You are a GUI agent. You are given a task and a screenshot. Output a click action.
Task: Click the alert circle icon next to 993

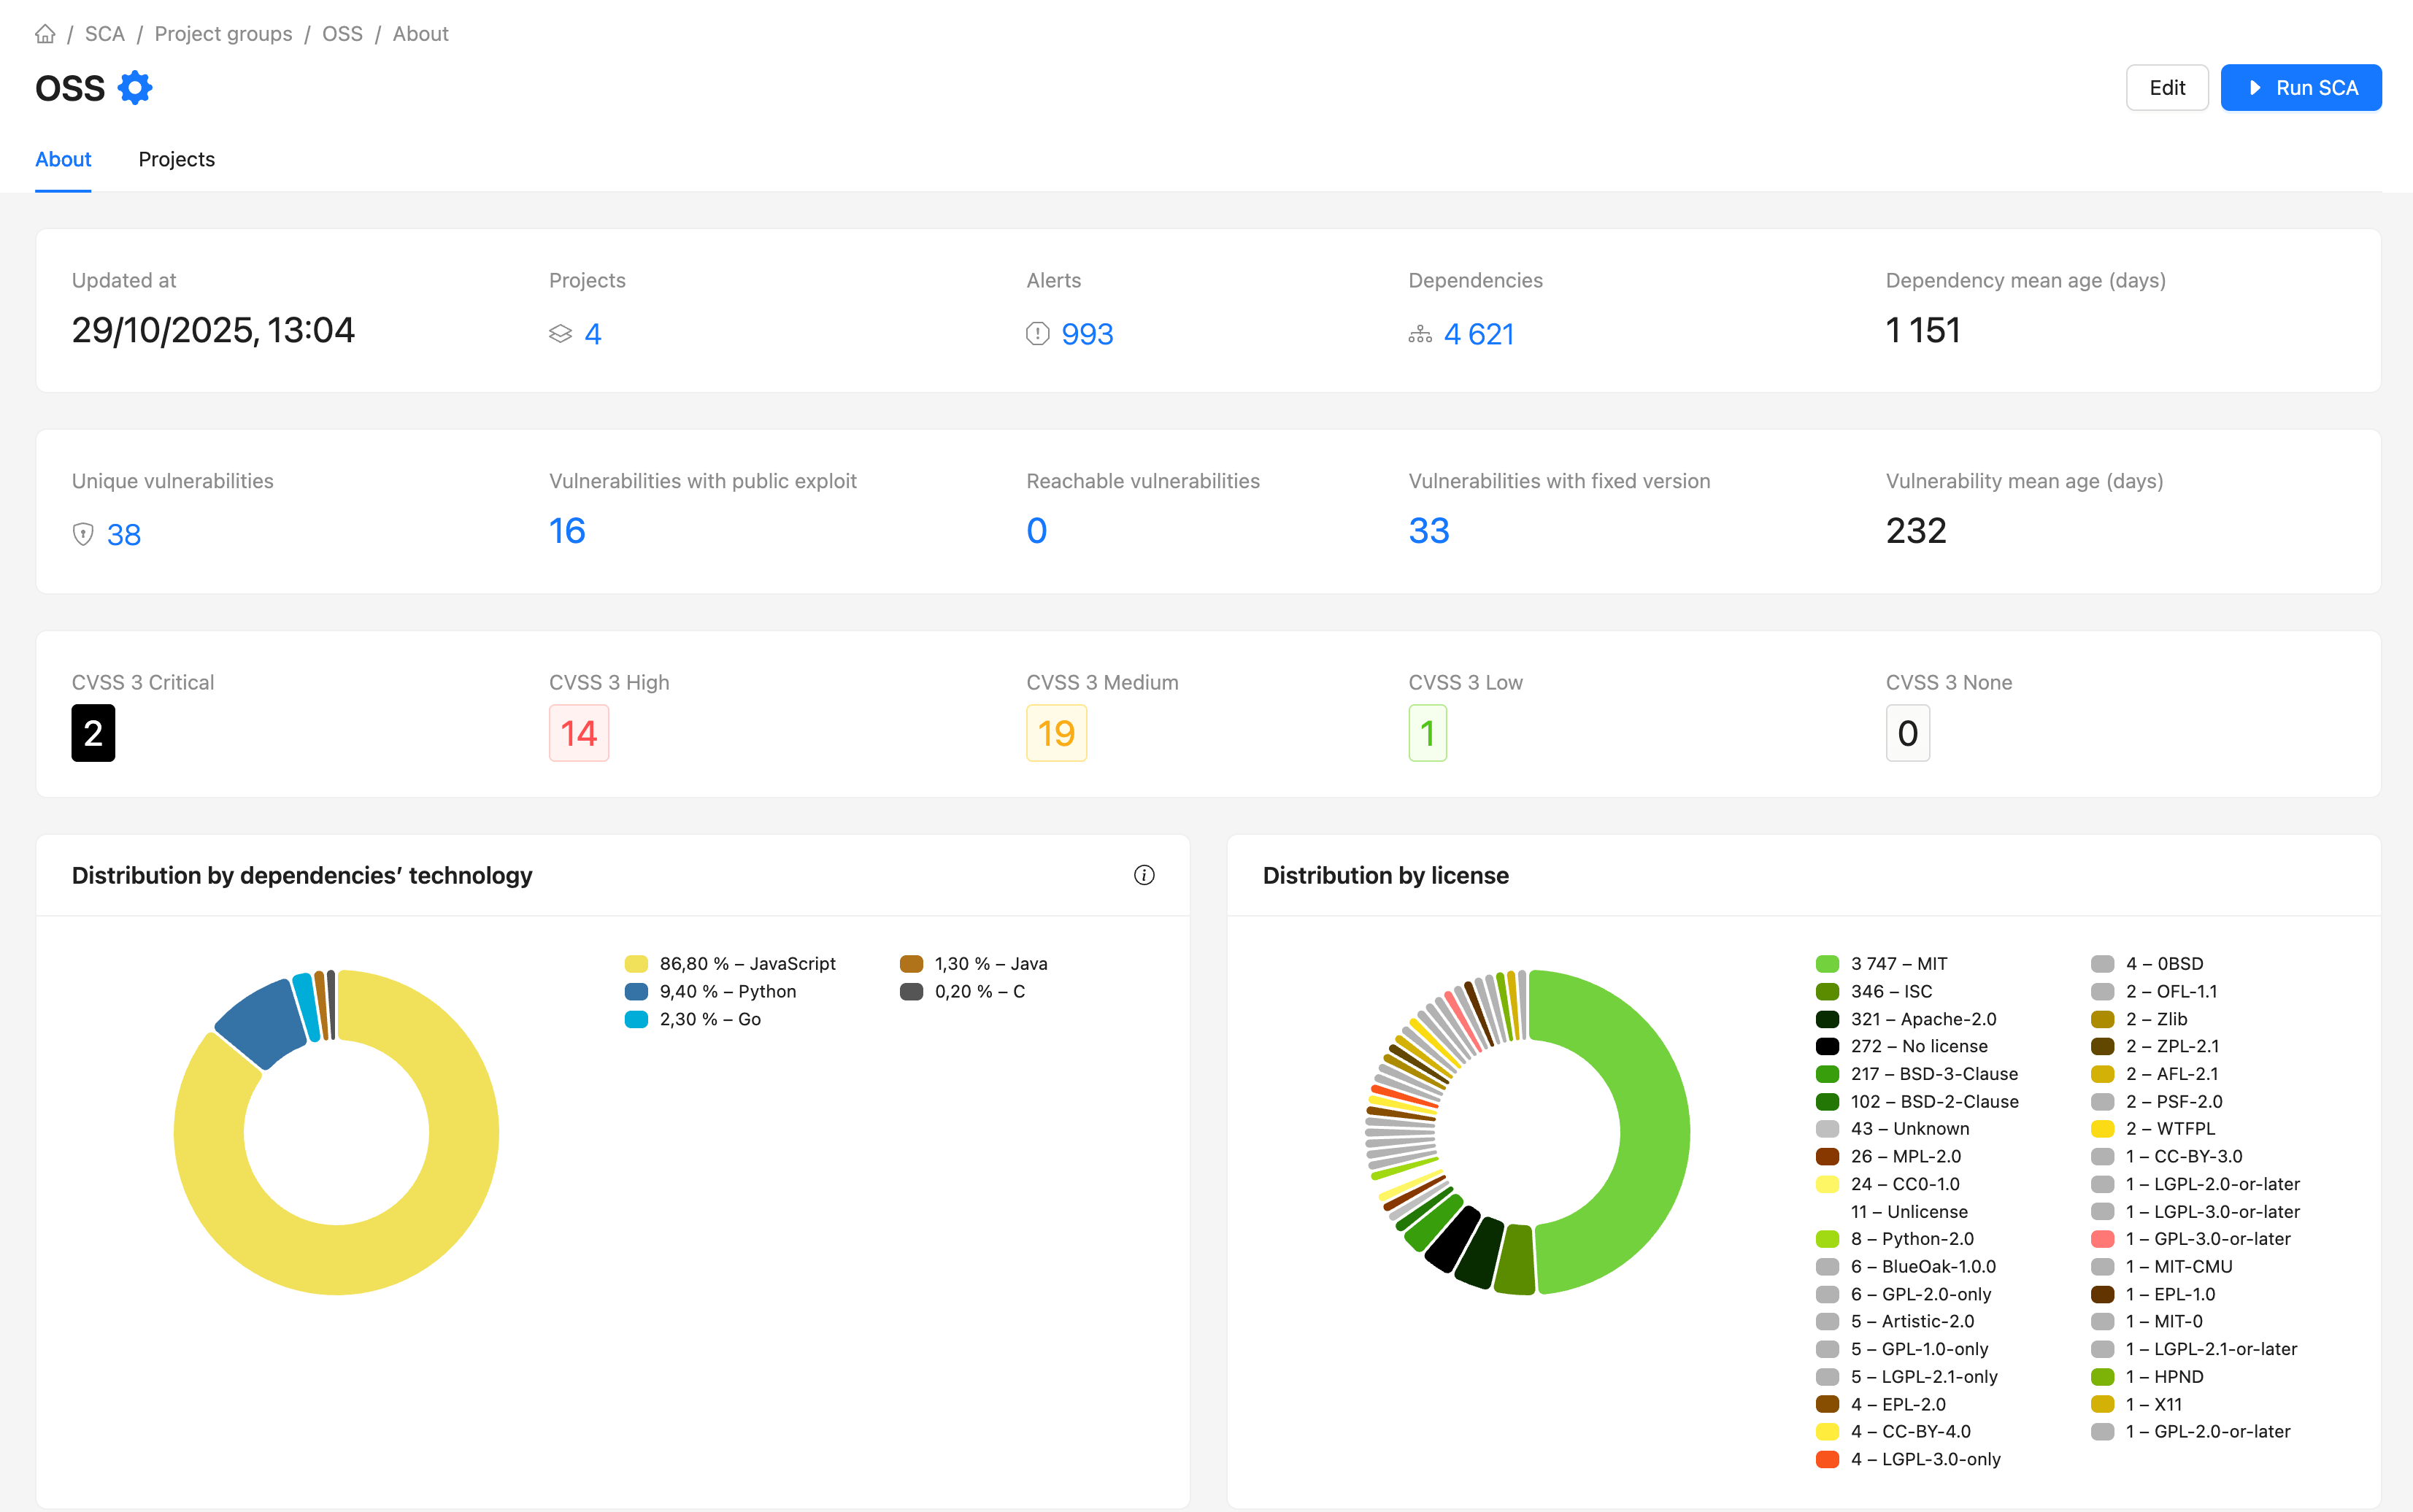pyautogui.click(x=1037, y=334)
